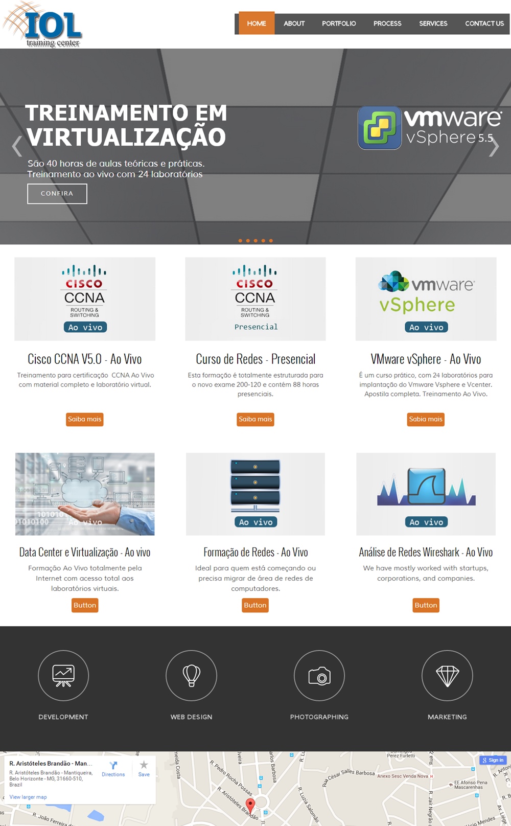This screenshot has width=511, height=826.
Task: Click the MARKETING label text
Action: tap(447, 717)
